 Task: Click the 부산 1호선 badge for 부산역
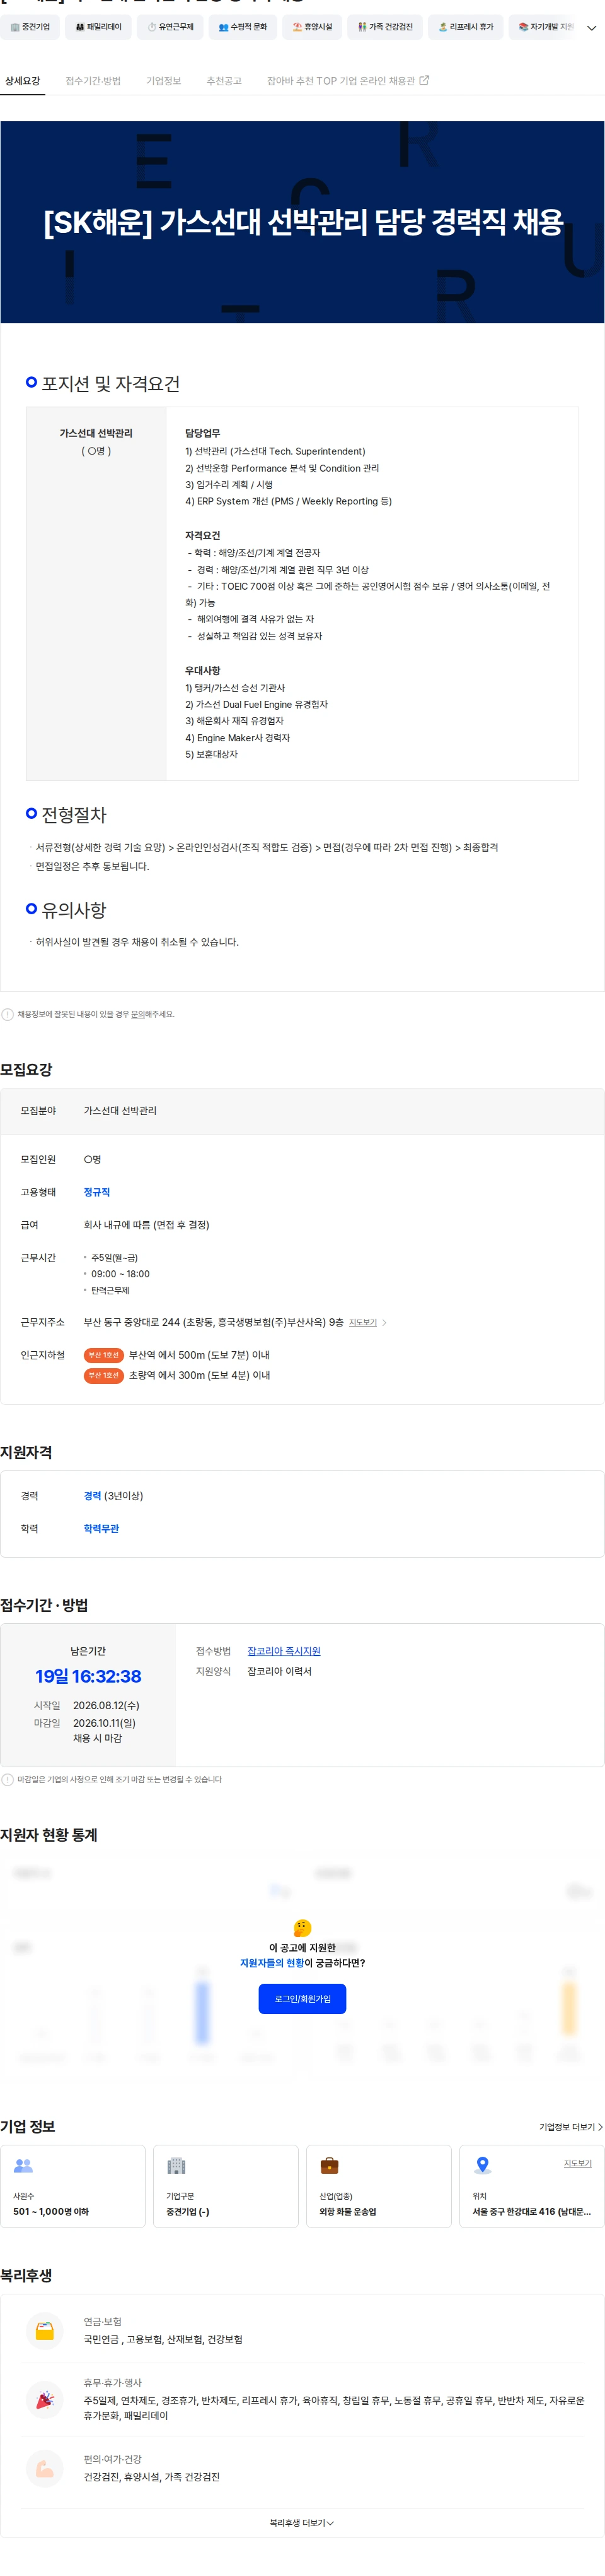(104, 1355)
